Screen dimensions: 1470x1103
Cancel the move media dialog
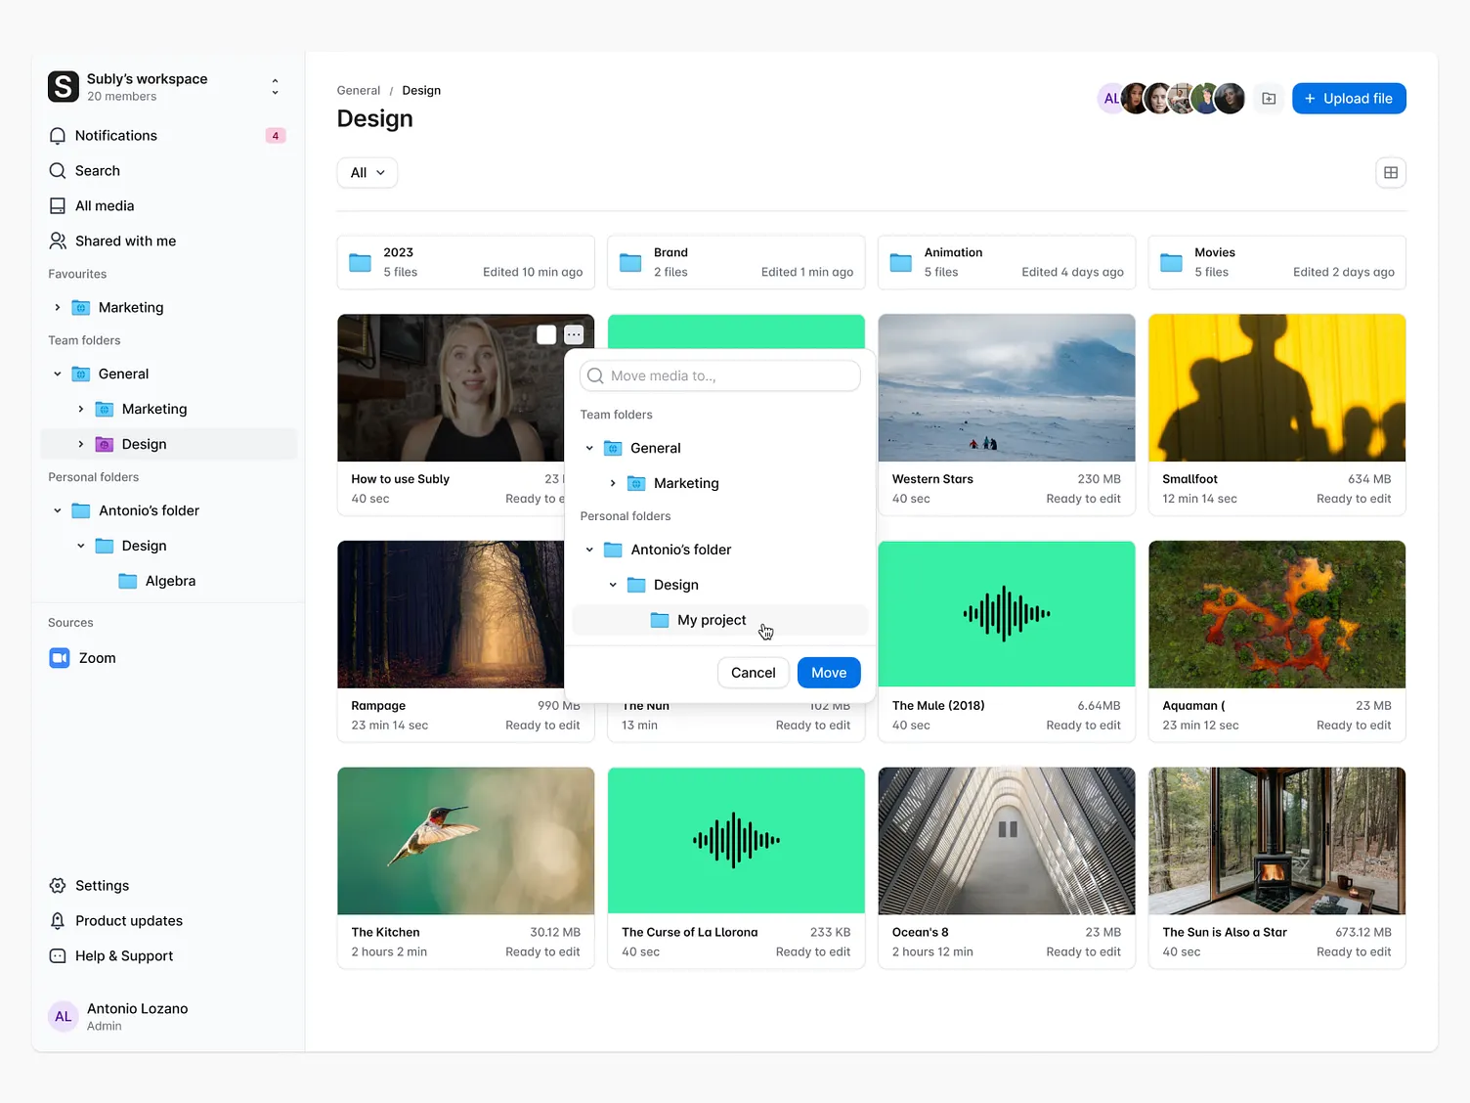coord(753,673)
